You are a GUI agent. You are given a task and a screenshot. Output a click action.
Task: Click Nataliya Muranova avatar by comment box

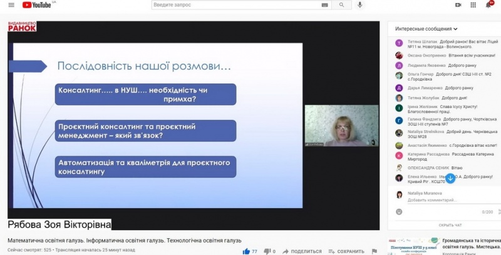point(399,195)
